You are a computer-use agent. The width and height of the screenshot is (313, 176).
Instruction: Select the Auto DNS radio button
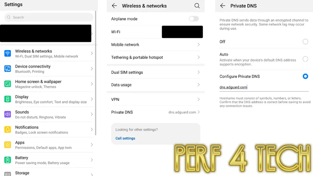tap(305, 59)
